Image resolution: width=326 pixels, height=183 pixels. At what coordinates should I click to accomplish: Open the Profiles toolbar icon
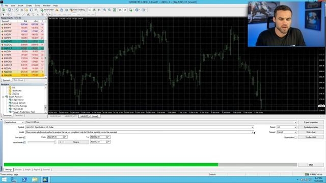(x=10, y=10)
